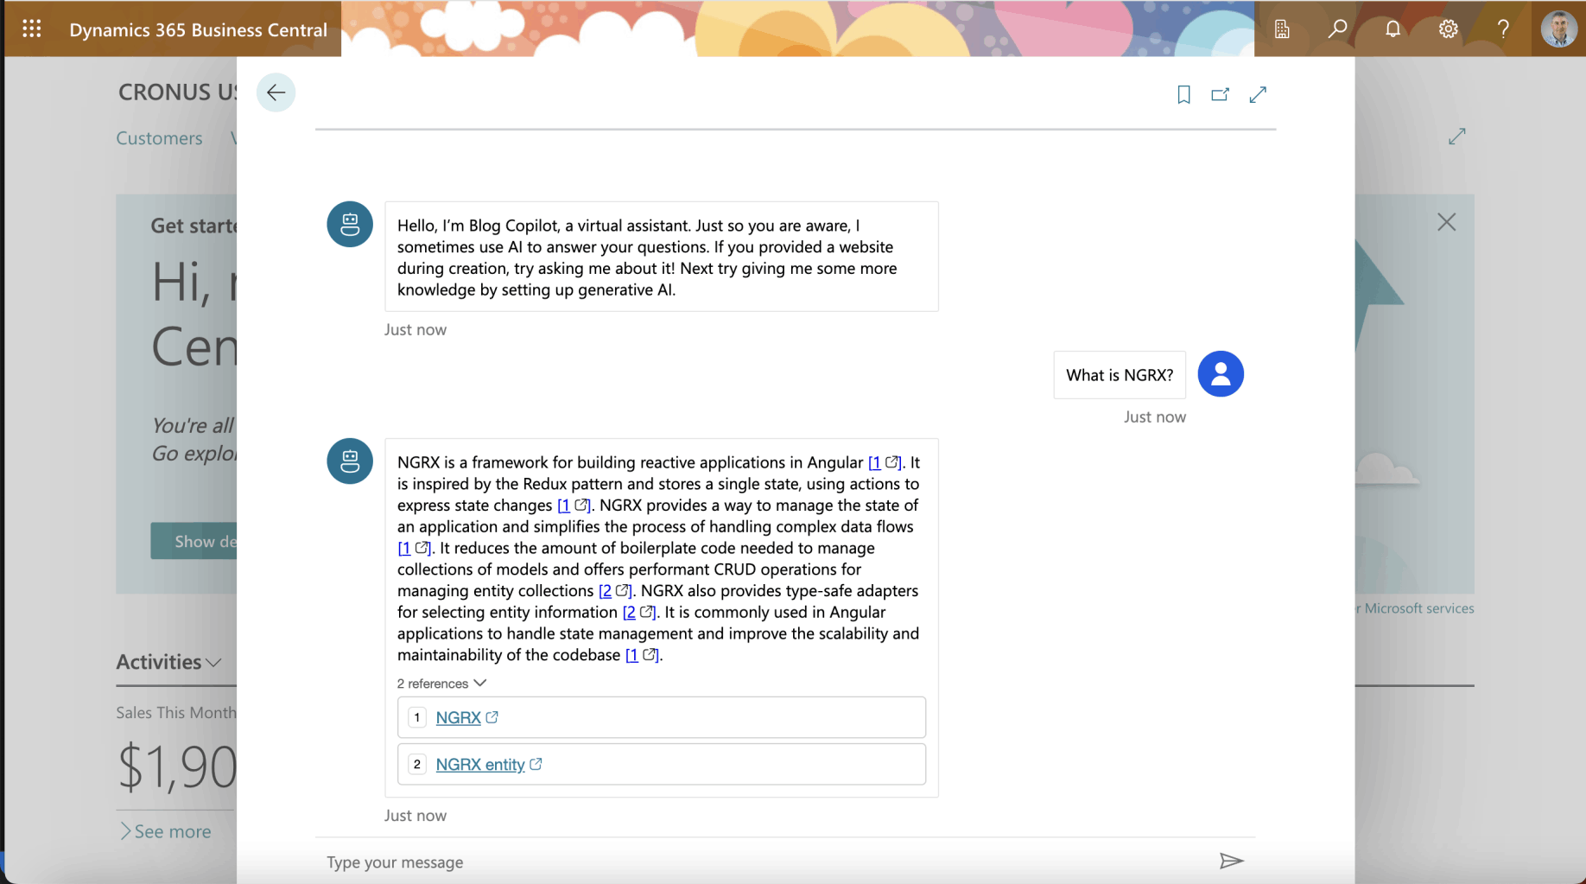This screenshot has width=1586, height=884.
Task: Bookmark this page with the bookmark icon
Action: point(1183,94)
